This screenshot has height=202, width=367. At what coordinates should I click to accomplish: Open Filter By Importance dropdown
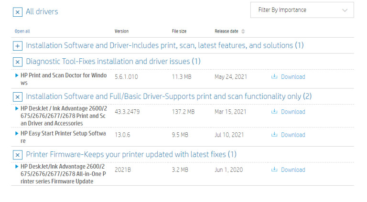pyautogui.click(x=302, y=10)
